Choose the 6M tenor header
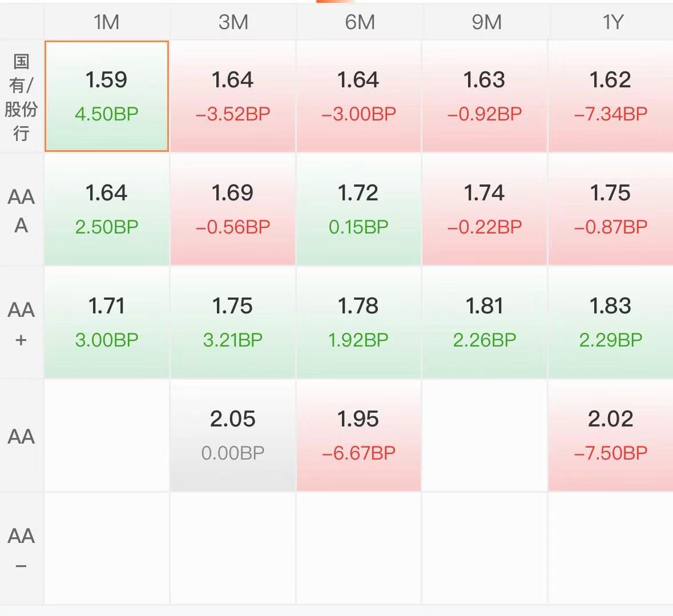The height and width of the screenshot is (616, 673). tap(359, 22)
